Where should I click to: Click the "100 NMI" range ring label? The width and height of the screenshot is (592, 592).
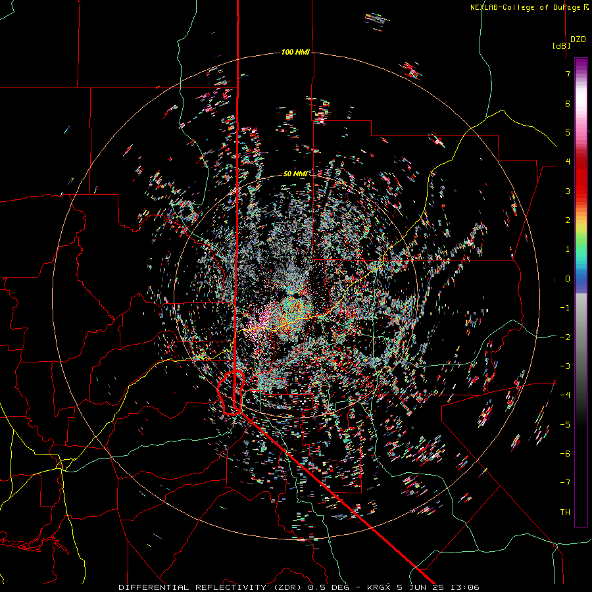[295, 52]
